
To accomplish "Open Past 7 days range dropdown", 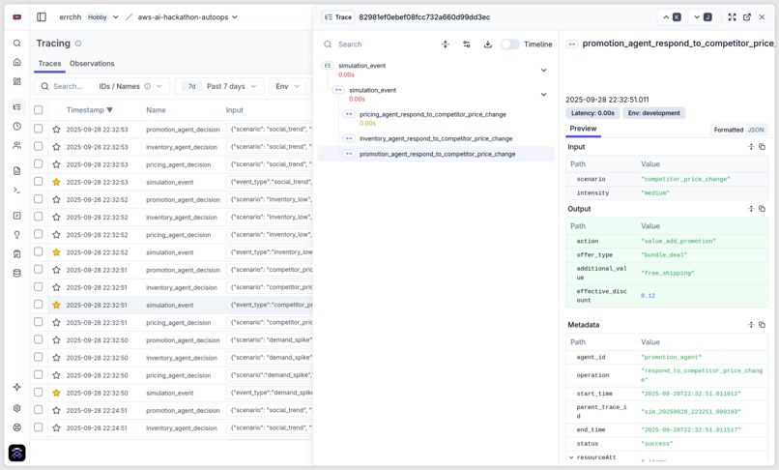I will 219,86.
